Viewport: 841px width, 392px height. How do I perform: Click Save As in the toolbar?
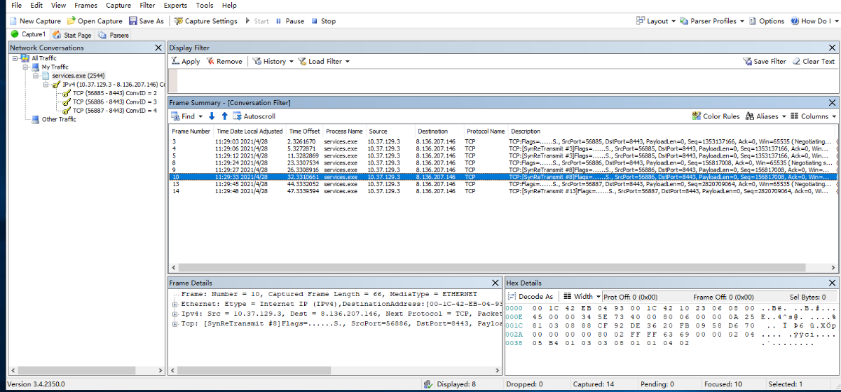pyautogui.click(x=146, y=21)
